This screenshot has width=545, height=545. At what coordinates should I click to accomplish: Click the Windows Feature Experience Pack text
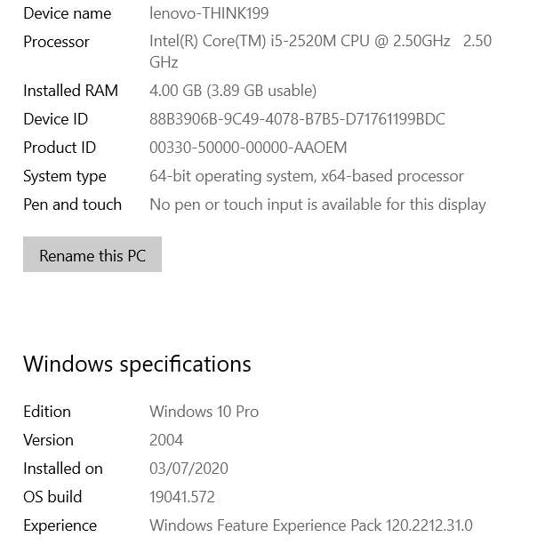(311, 525)
